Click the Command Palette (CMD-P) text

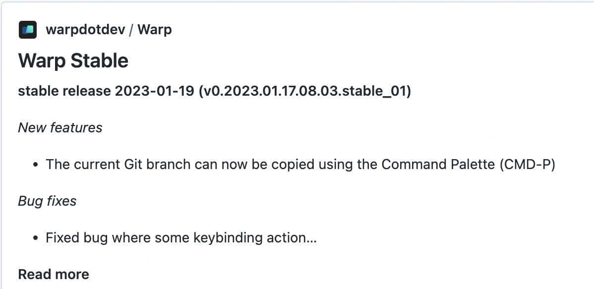click(467, 164)
